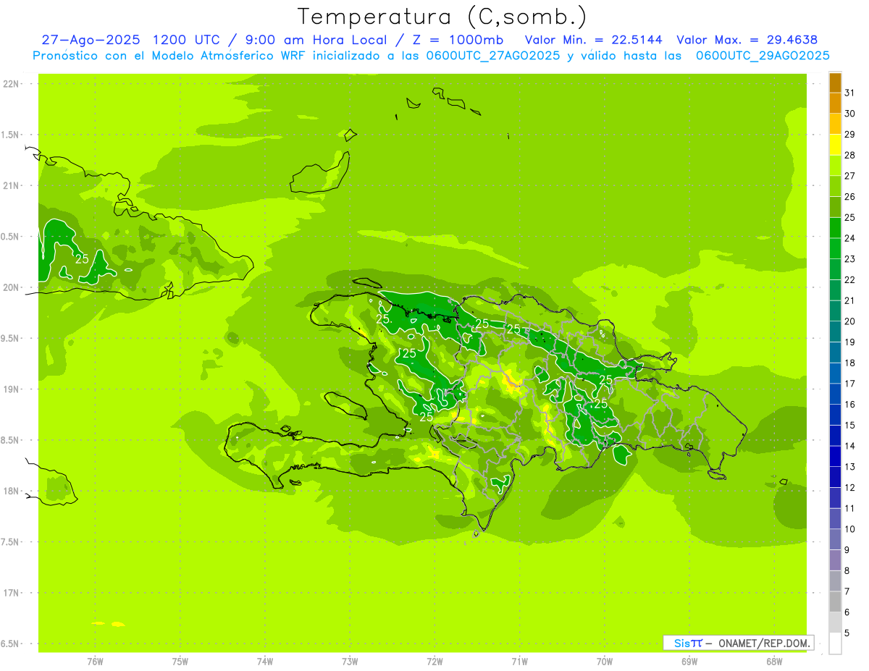Image resolution: width=869 pixels, height=671 pixels.
Task: Click the number 25 on the color legend
Action: coord(849,217)
